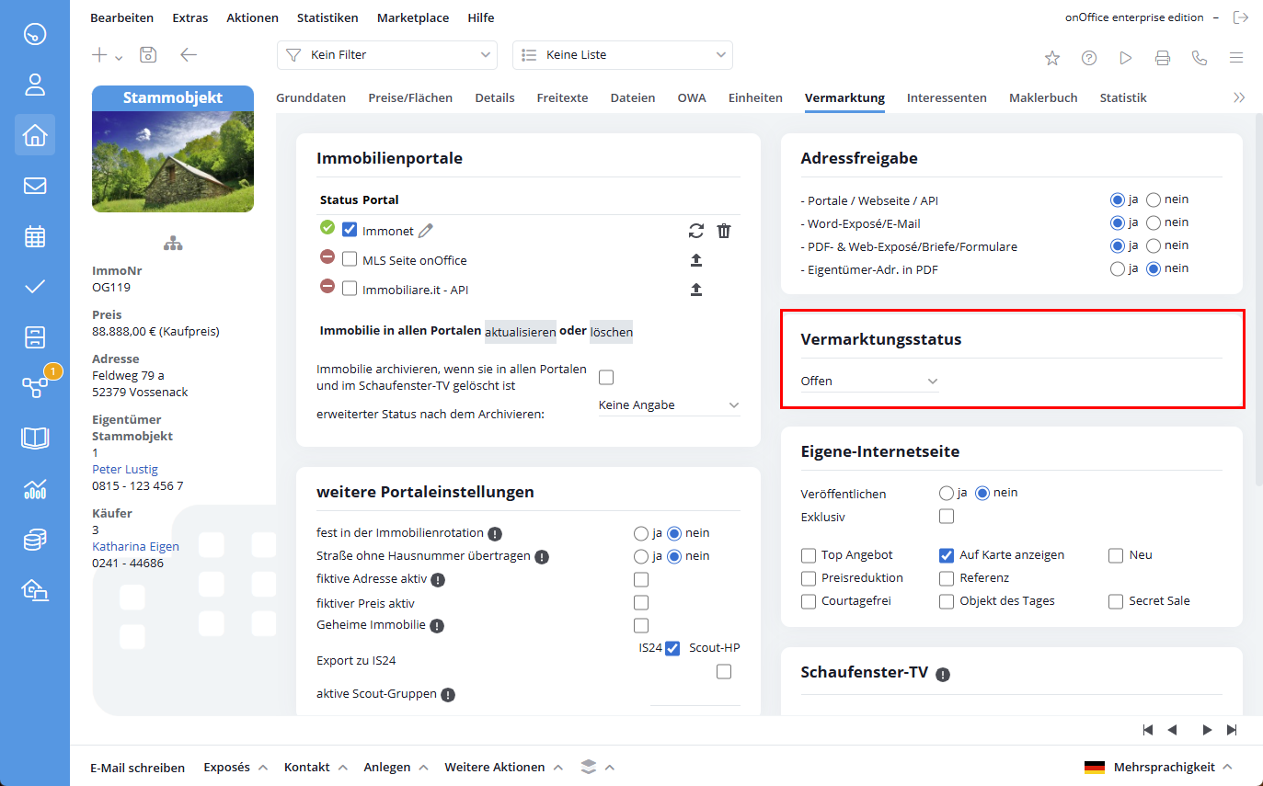Click the save disk icon
This screenshot has height=786, width=1263.
pyautogui.click(x=148, y=55)
